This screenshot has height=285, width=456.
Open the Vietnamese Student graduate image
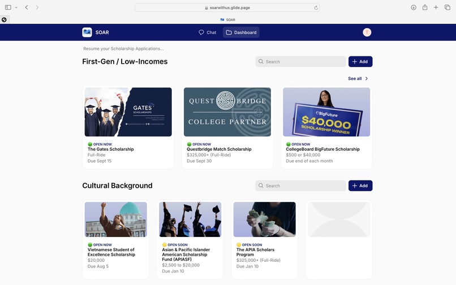point(116,220)
